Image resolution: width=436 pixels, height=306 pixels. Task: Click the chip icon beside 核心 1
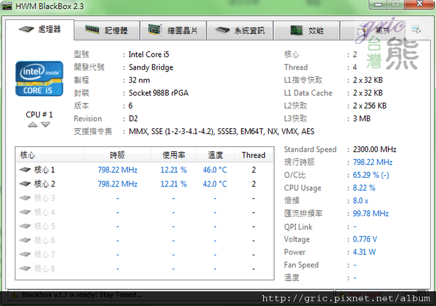[25, 170]
